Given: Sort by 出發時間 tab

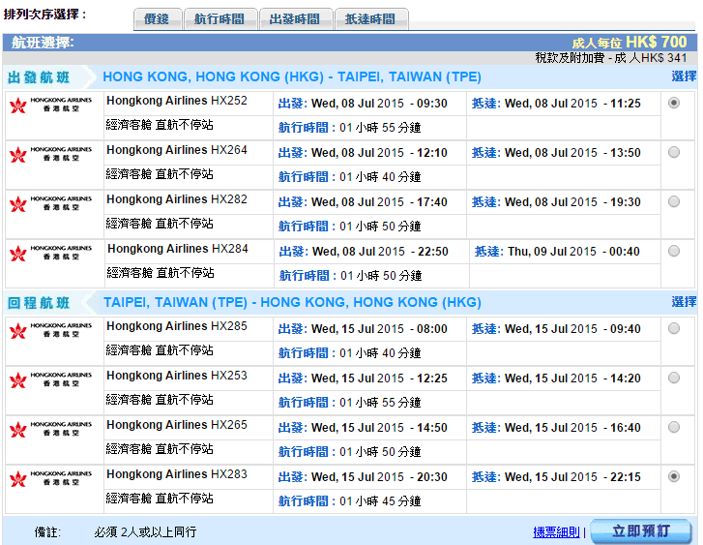Looking at the screenshot, I should coord(295,19).
